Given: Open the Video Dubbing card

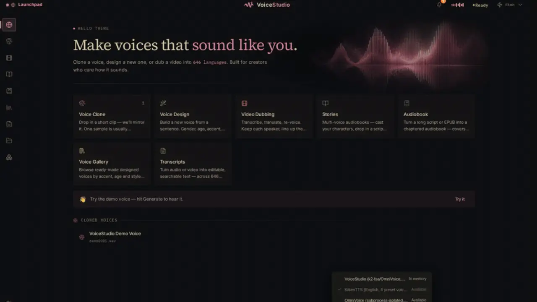Looking at the screenshot, I should tap(274, 116).
